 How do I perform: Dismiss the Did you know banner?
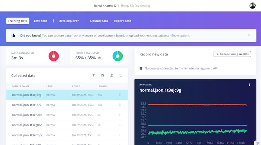(x=249, y=35)
